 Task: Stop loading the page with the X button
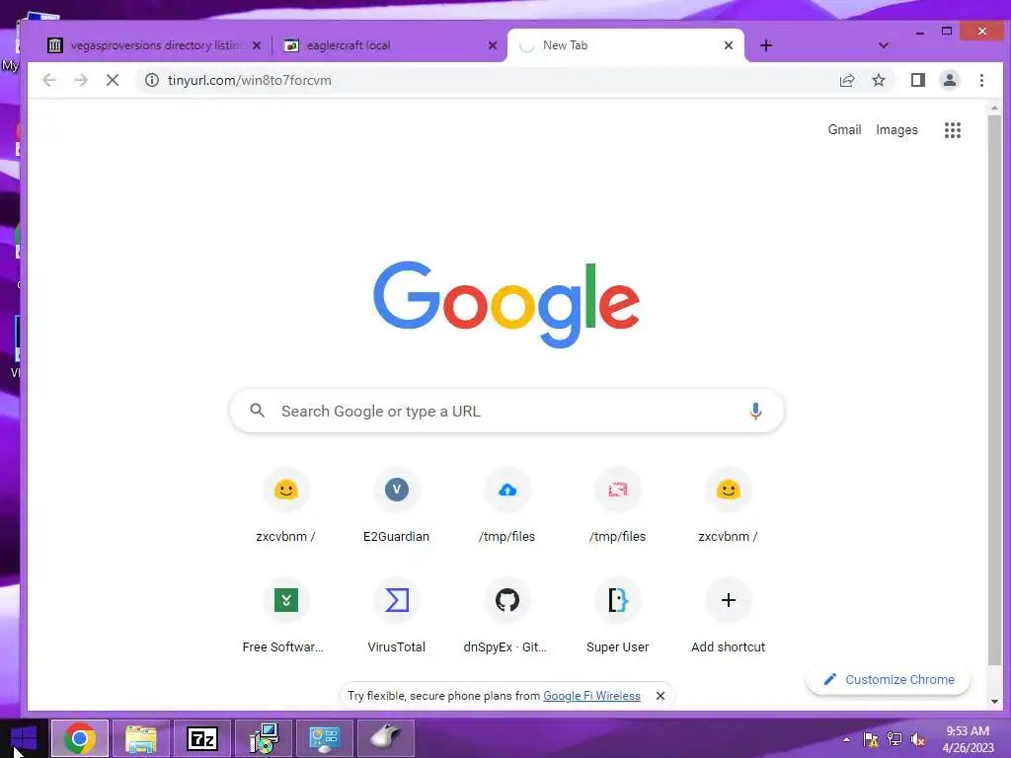(113, 80)
